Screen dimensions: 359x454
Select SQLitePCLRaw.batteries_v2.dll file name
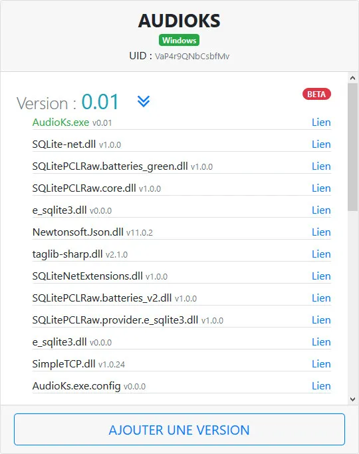102,298
